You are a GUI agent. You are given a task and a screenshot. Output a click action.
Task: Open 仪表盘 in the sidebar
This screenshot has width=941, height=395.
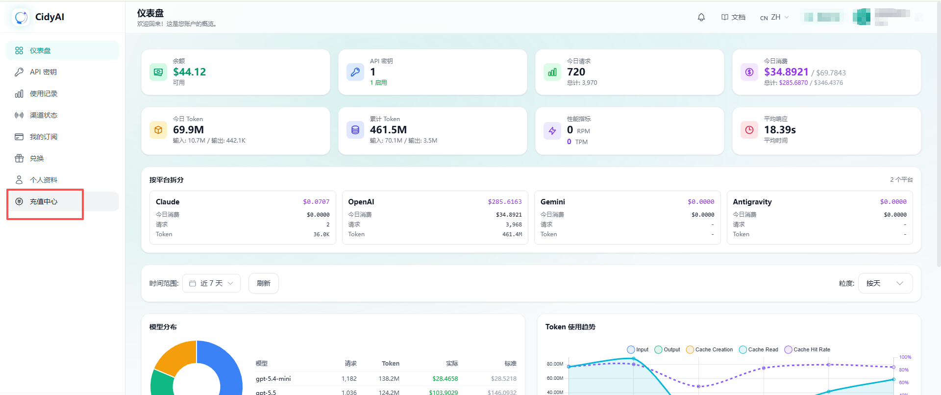[x=62, y=50]
